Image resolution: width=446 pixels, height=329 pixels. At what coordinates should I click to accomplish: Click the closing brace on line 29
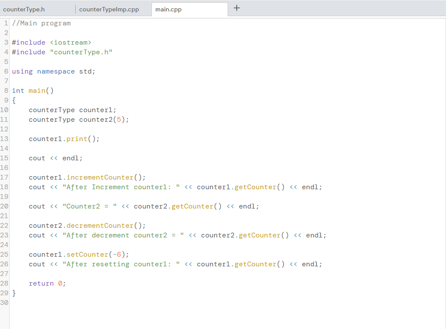click(x=13, y=293)
